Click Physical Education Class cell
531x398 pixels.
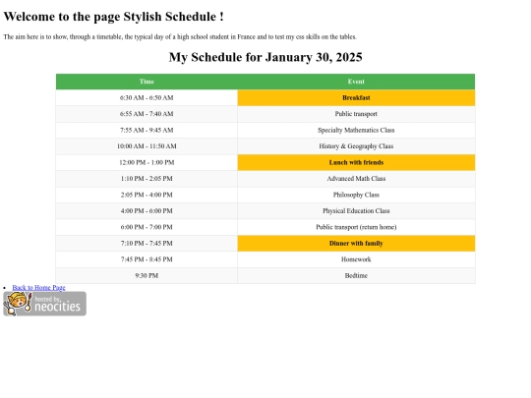pos(356,211)
